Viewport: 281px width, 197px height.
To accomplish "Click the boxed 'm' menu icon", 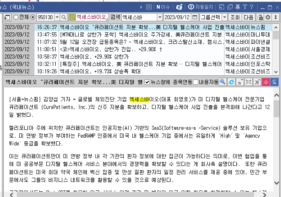I will pos(149,7).
